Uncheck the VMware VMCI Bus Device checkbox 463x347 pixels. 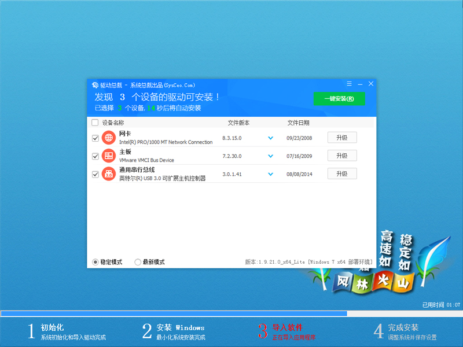coord(95,155)
